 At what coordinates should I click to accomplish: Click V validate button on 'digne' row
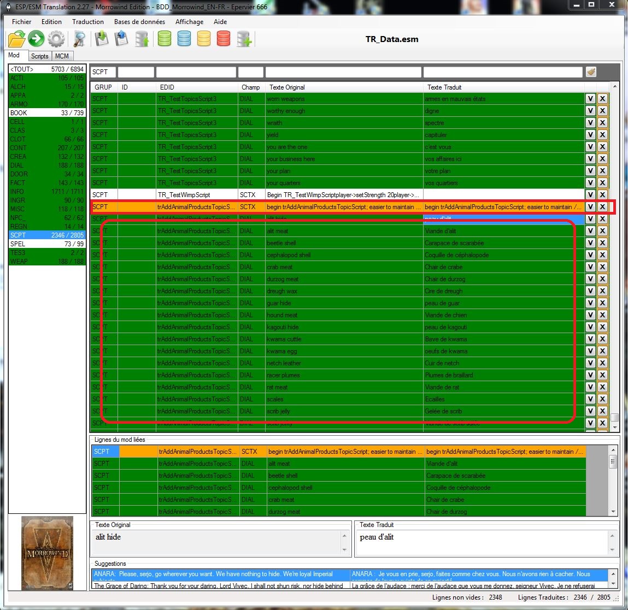click(590, 111)
